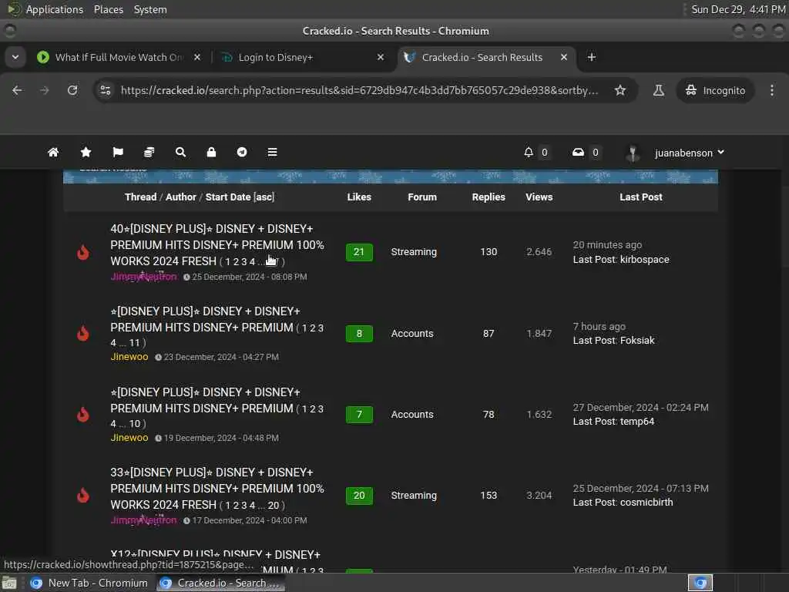The height and width of the screenshot is (592, 789).
Task: Sort results by Thread column
Action: click(140, 197)
